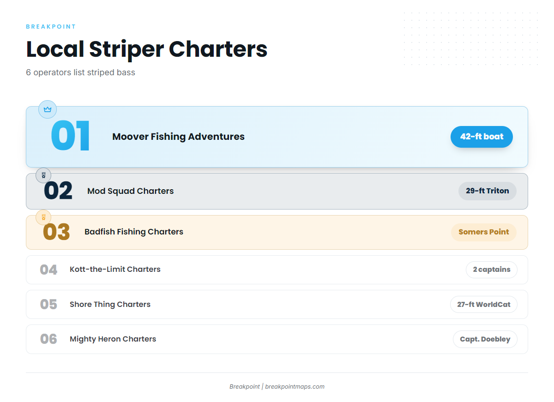Open Badfish Fishing Charters entry
The width and height of the screenshot is (554, 402).
[x=134, y=232]
